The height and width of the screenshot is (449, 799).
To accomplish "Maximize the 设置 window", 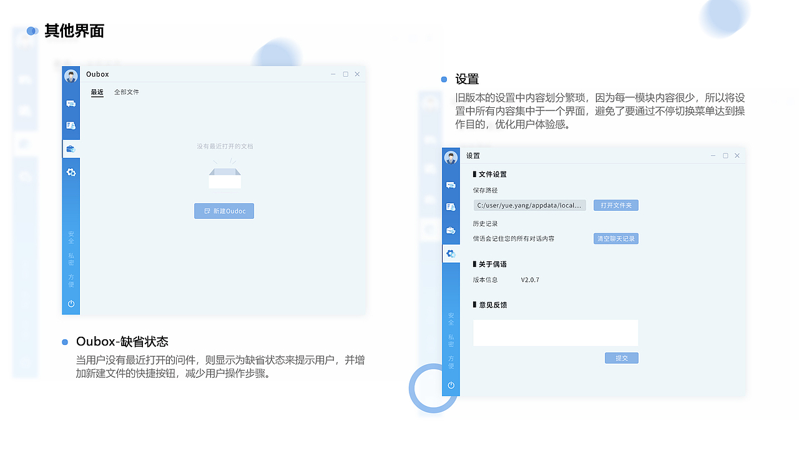I will click(725, 156).
